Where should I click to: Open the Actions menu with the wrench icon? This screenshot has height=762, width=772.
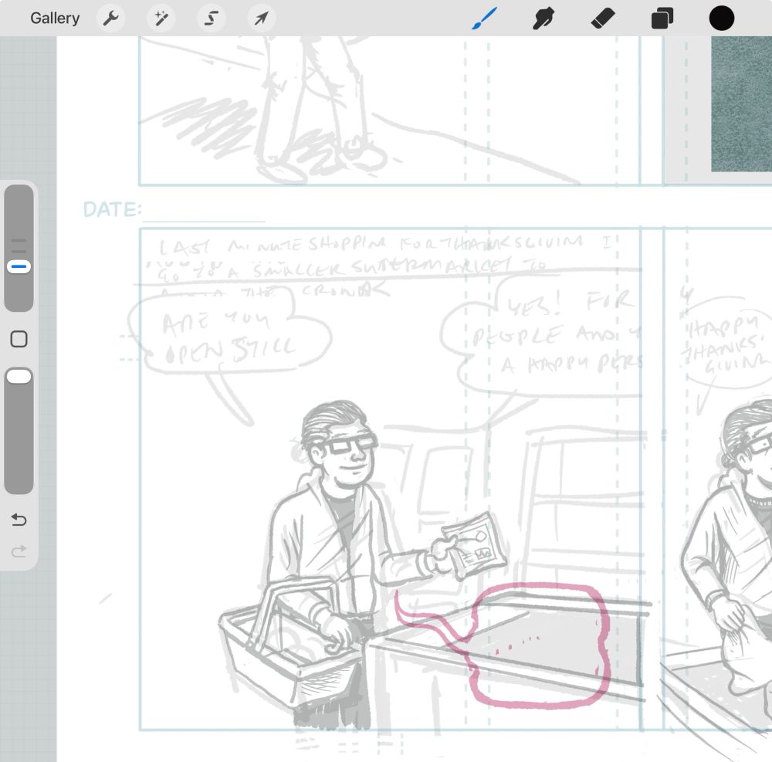[110, 17]
